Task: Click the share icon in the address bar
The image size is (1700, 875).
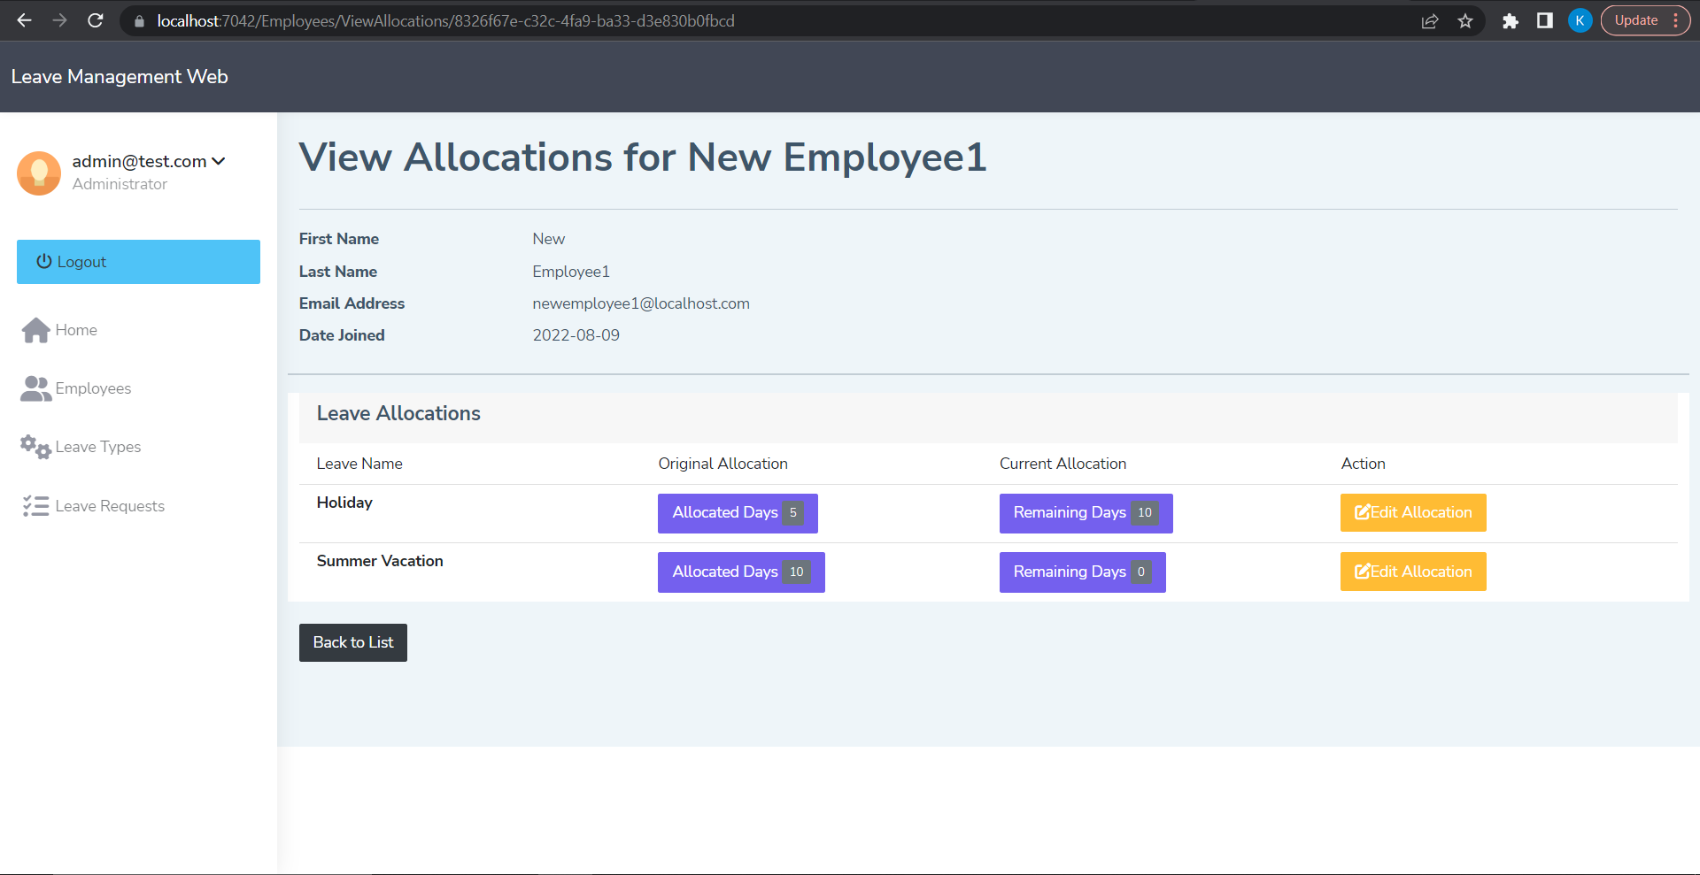Action: [x=1431, y=20]
